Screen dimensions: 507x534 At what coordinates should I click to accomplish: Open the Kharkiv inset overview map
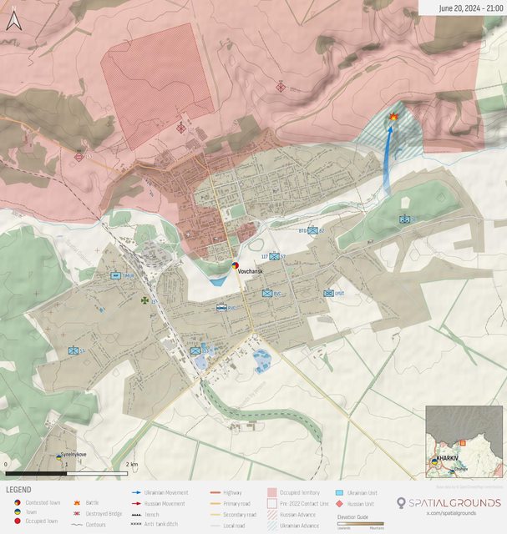tap(464, 442)
